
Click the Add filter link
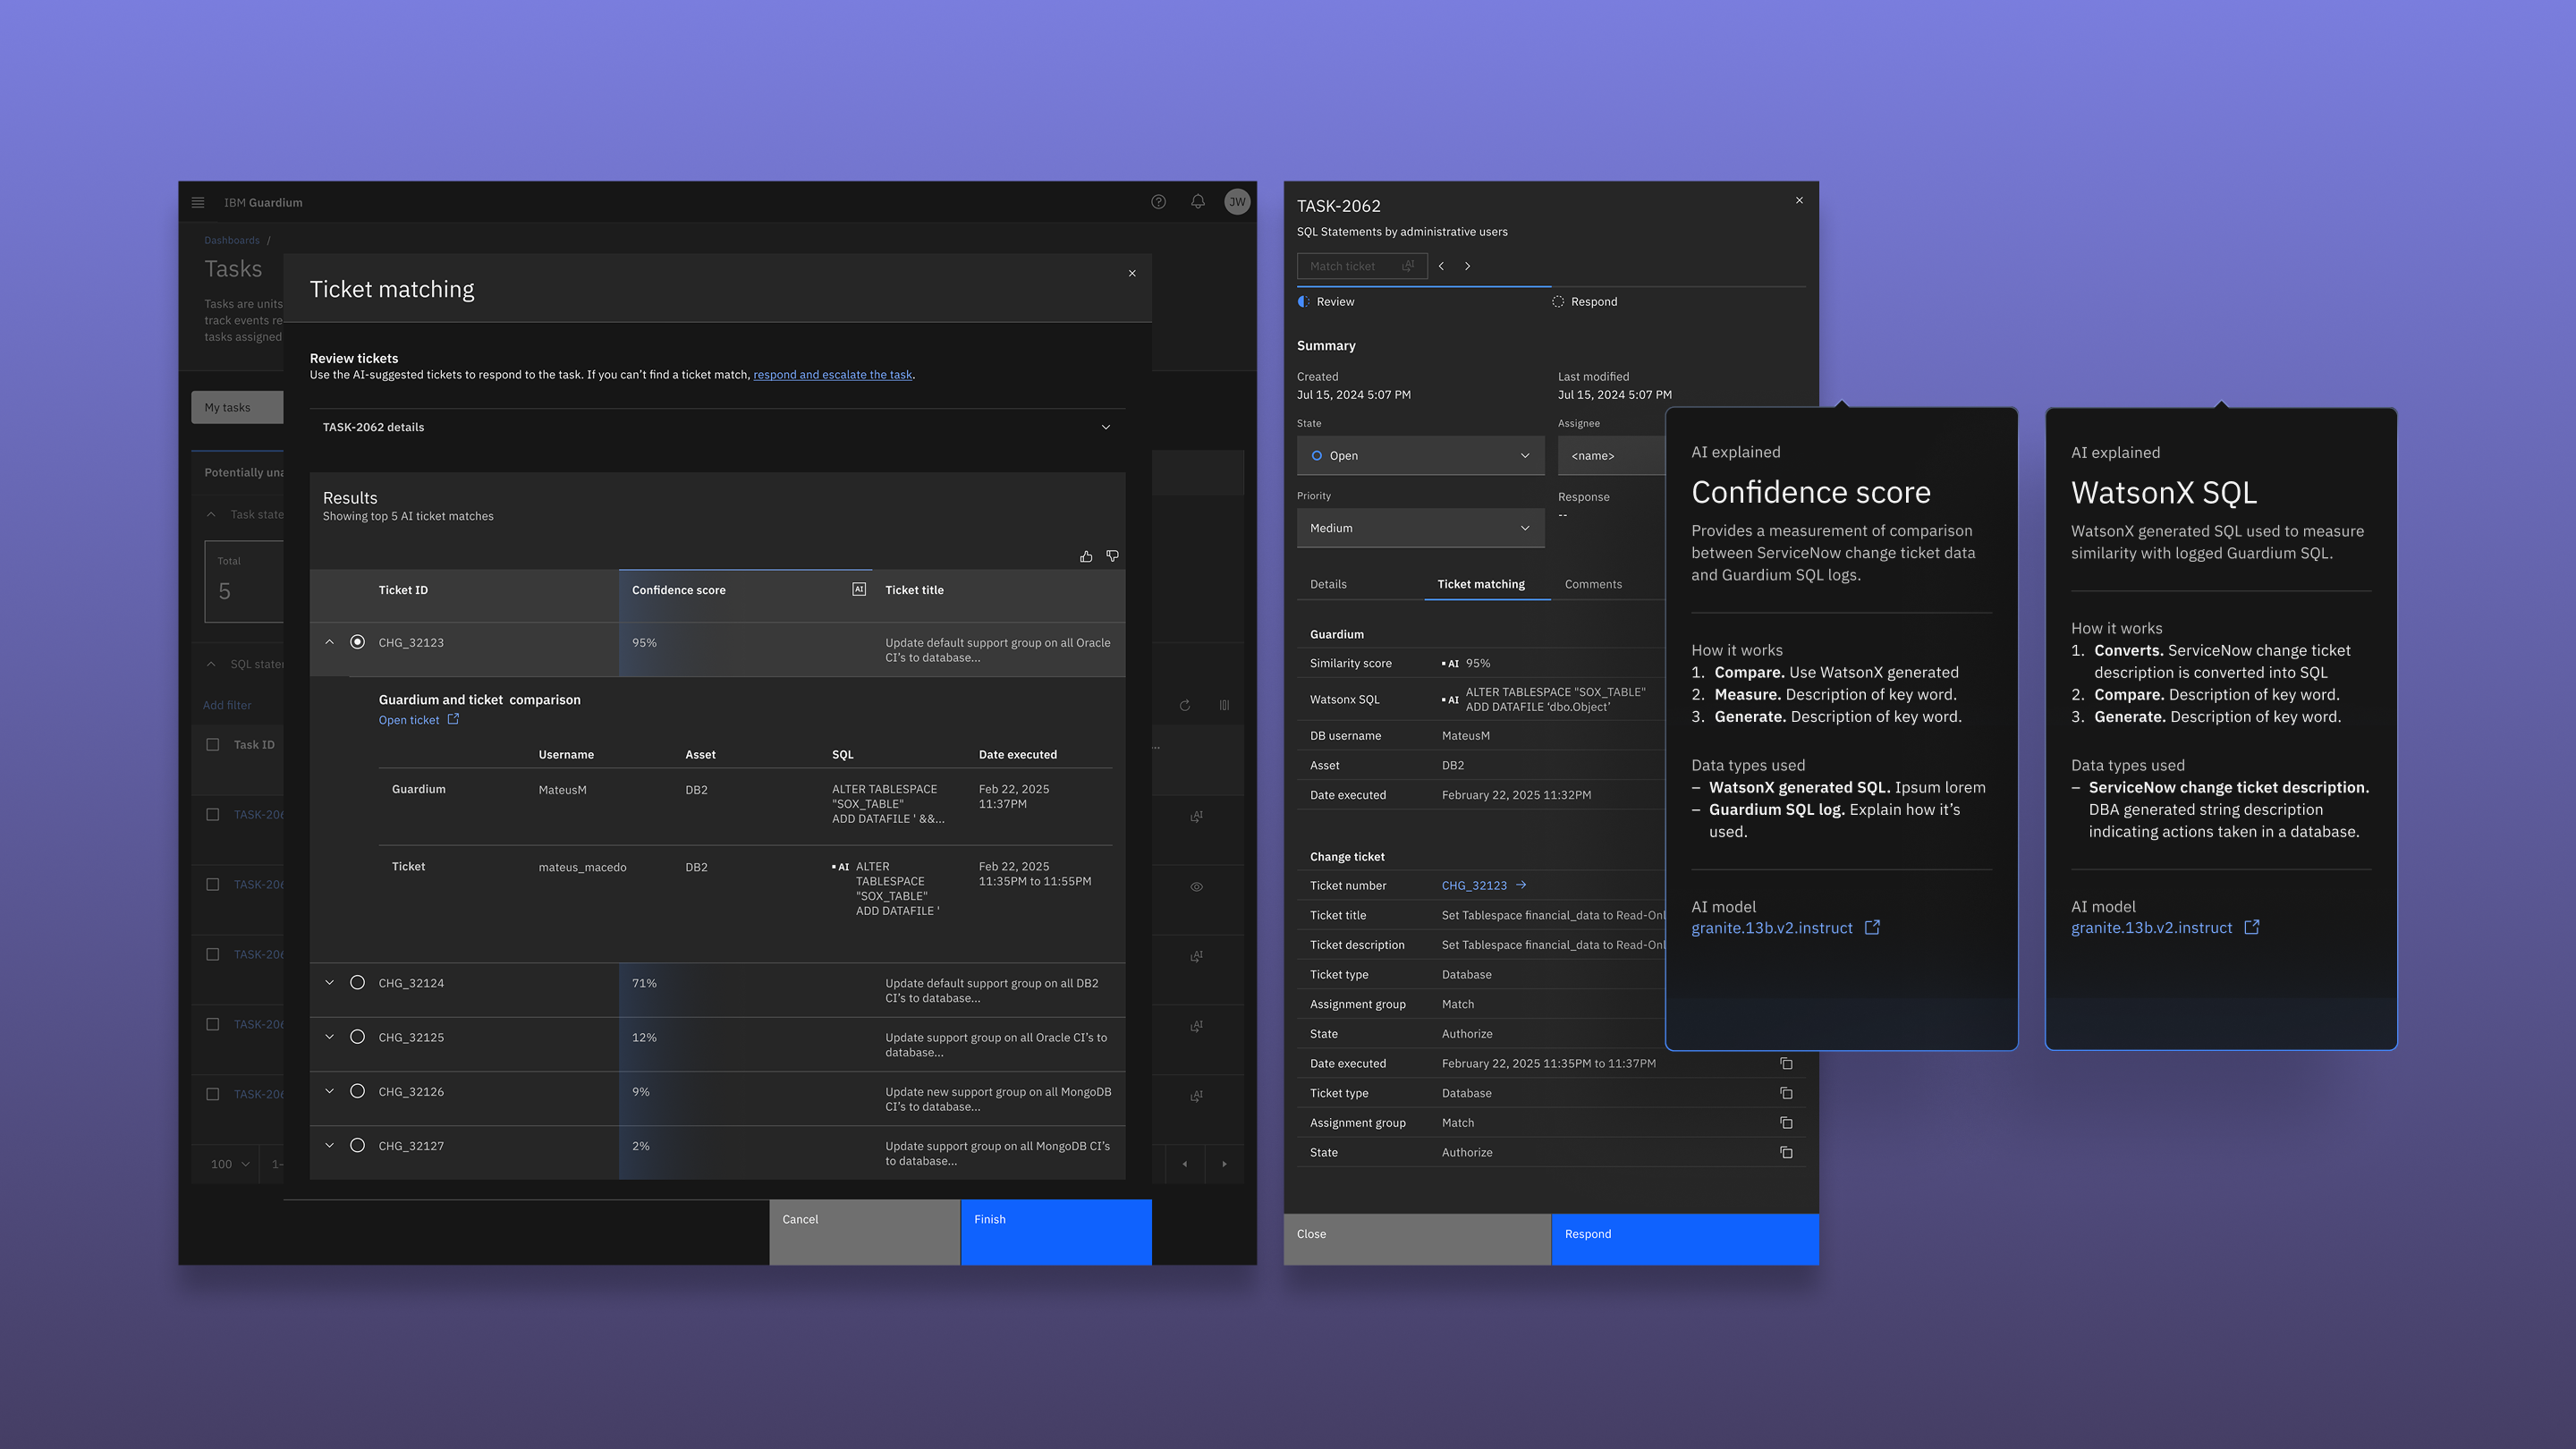tap(227, 706)
